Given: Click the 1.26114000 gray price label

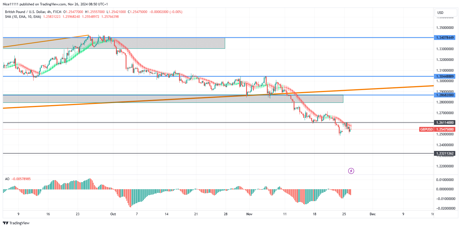Looking at the screenshot, I should [445, 123].
